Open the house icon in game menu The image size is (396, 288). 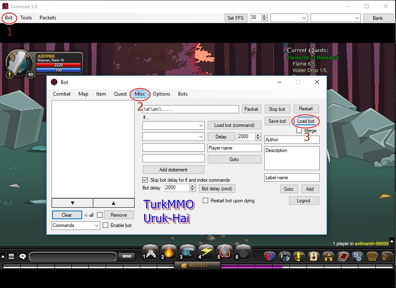pyautogui.click(x=328, y=257)
